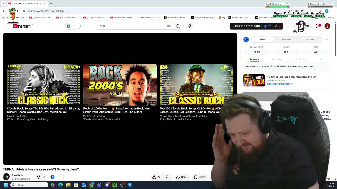
Task: Switch to the Overview tab
Action: 286,39
